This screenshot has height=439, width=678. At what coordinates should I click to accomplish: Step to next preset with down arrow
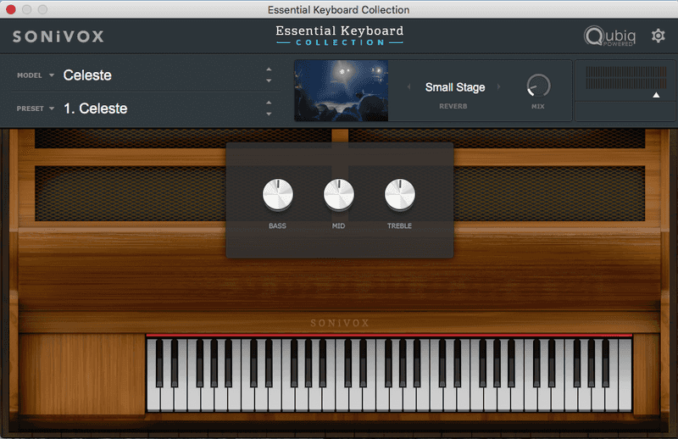tap(269, 114)
